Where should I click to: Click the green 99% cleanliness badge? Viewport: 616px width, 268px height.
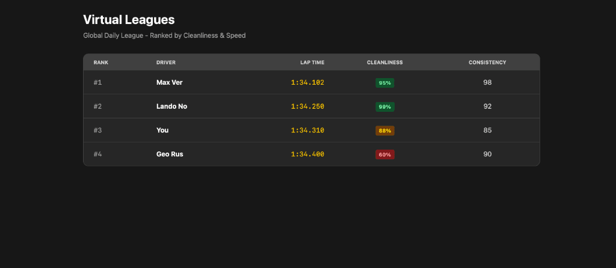click(385, 107)
